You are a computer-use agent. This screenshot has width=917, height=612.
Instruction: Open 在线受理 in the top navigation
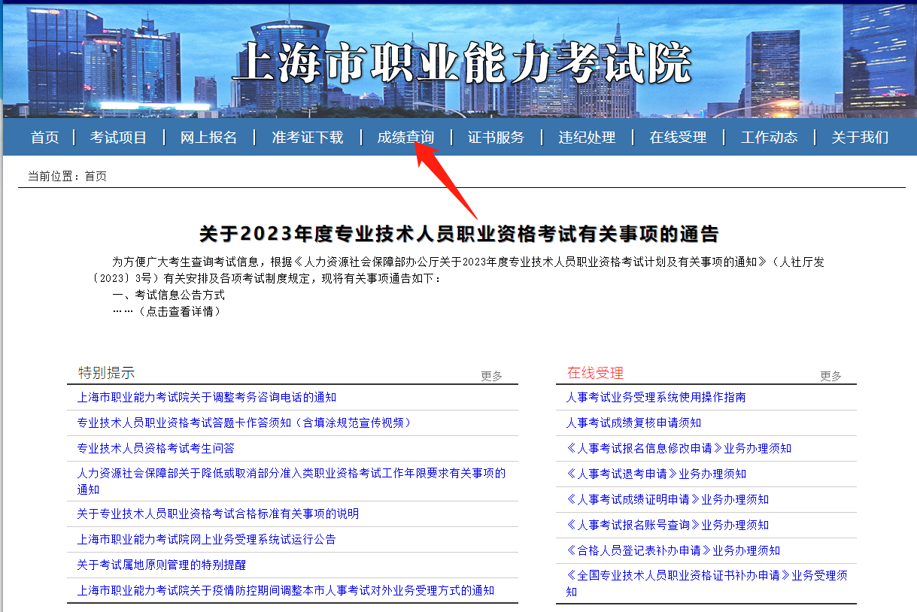click(x=678, y=137)
